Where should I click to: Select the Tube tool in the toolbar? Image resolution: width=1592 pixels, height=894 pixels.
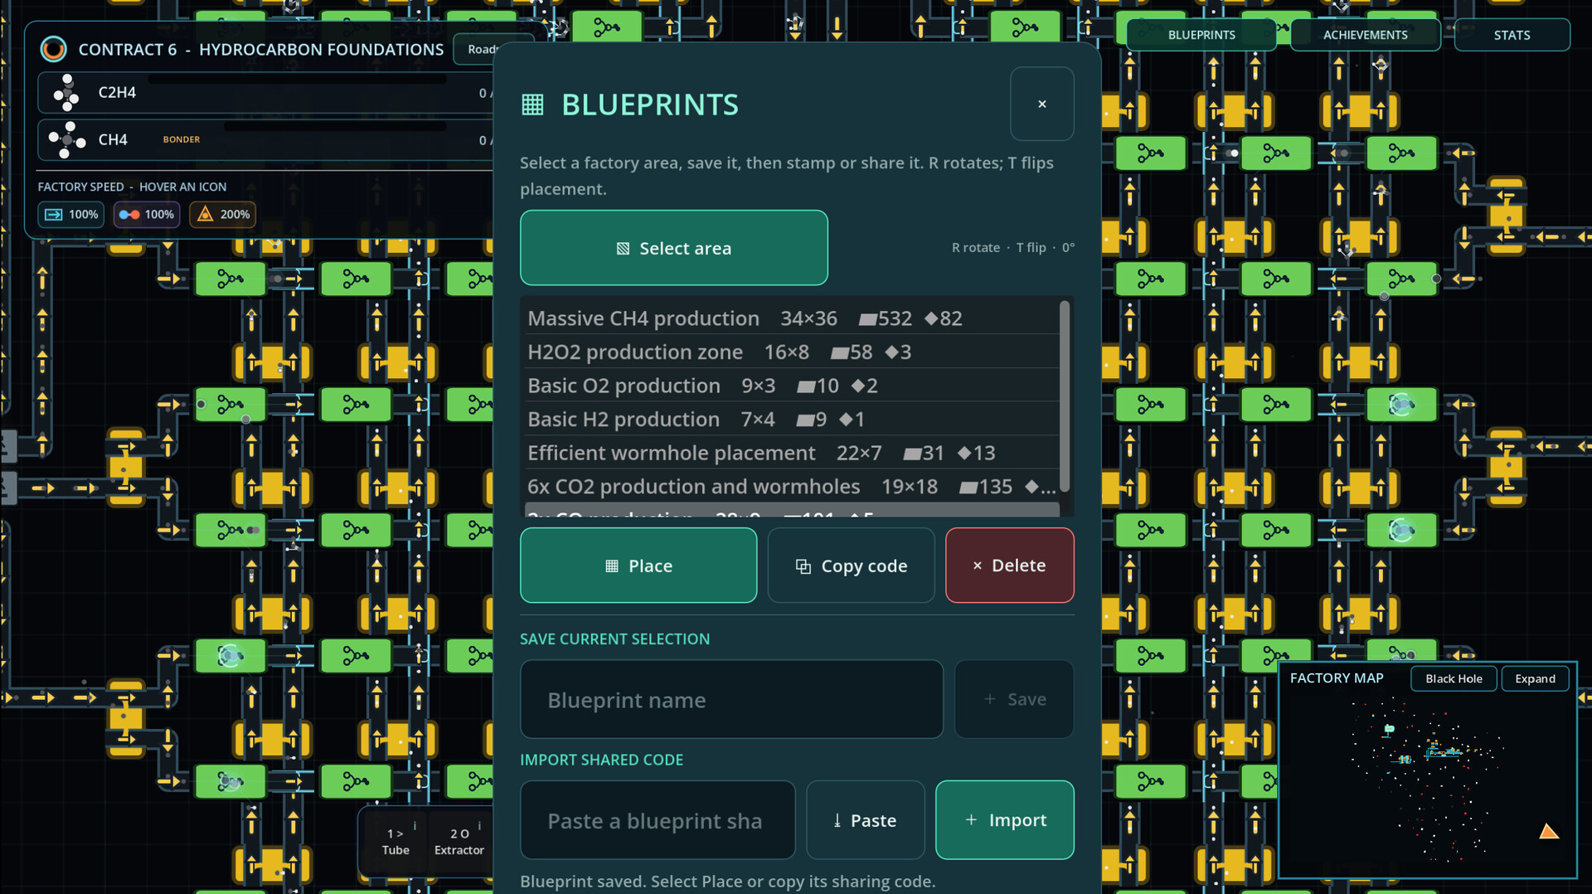[x=396, y=841]
